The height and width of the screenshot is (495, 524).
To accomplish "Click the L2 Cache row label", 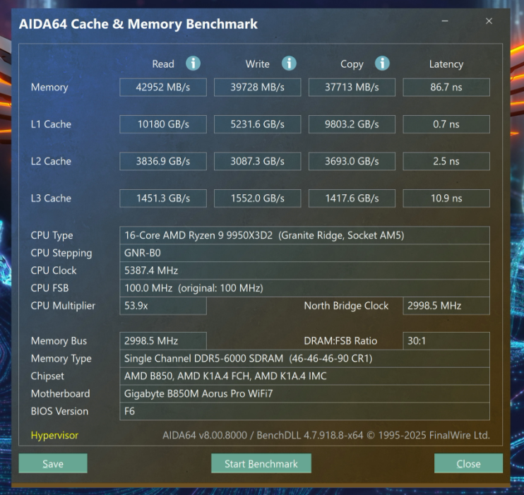I will [x=51, y=162].
